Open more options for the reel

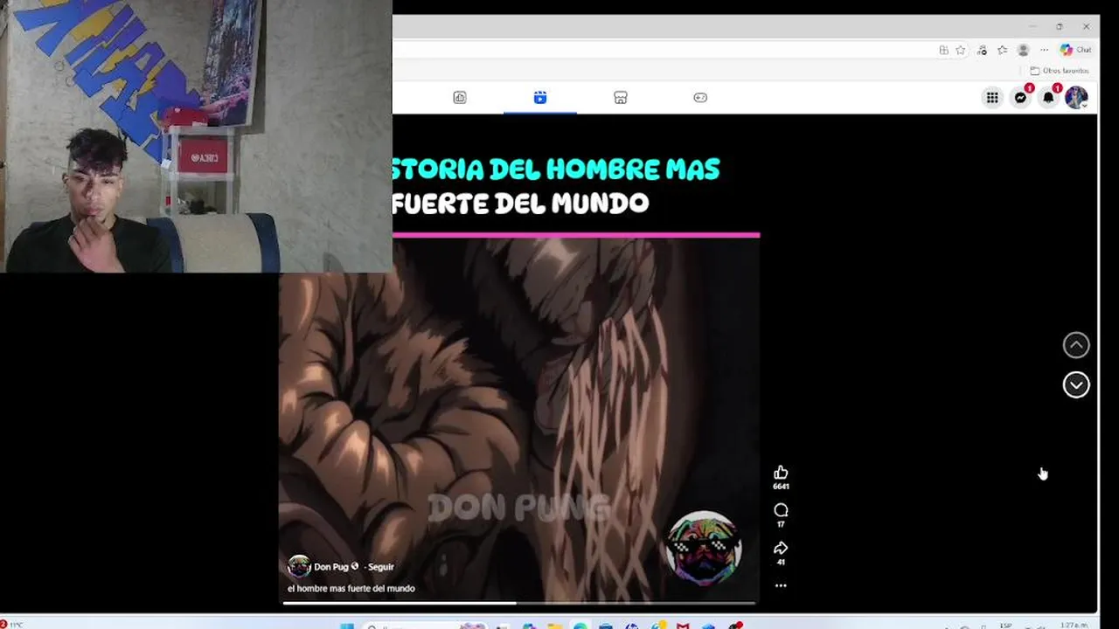point(781,585)
